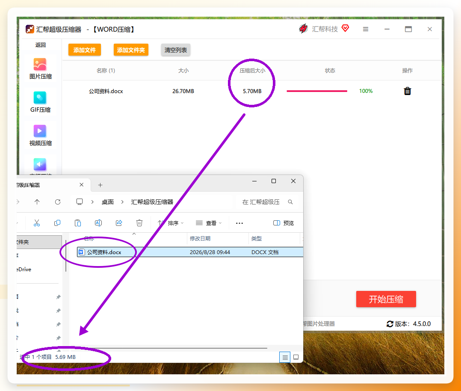Screen dimensions: 461x391
Task: Close the Explorer window
Action: coord(293,181)
